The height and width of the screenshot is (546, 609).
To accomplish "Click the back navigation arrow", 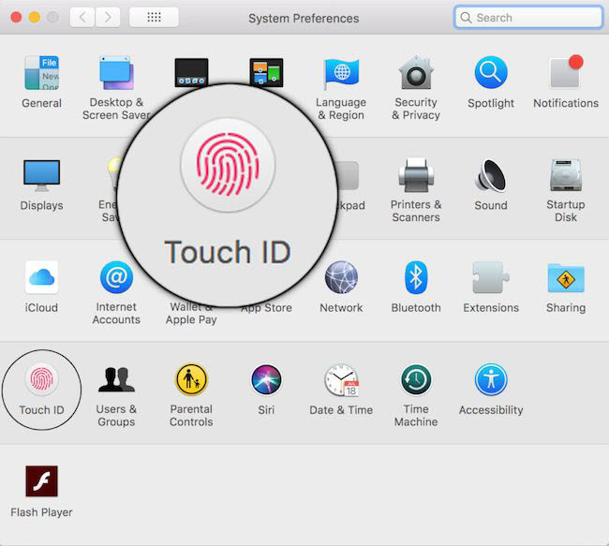I will [x=82, y=17].
